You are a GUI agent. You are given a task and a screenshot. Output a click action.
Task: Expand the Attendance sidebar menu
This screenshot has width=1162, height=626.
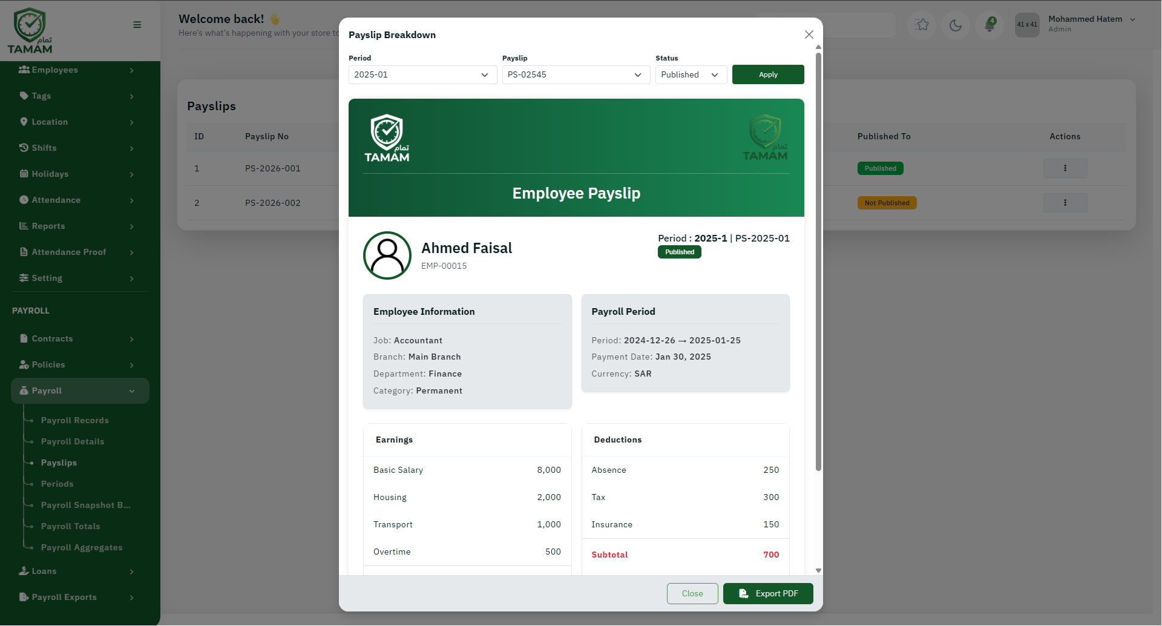76,200
